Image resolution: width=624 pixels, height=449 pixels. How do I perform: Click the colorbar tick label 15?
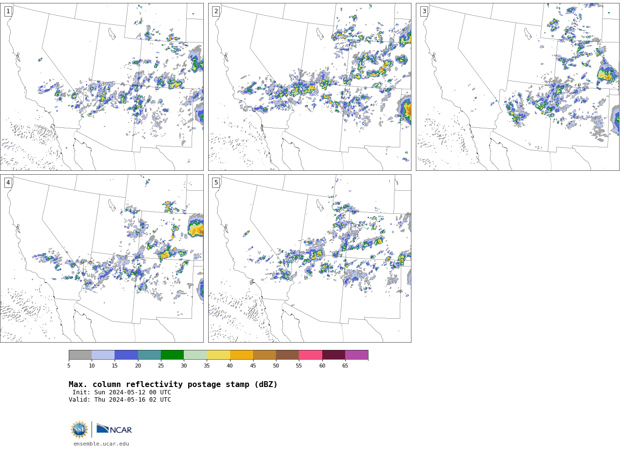115,366
